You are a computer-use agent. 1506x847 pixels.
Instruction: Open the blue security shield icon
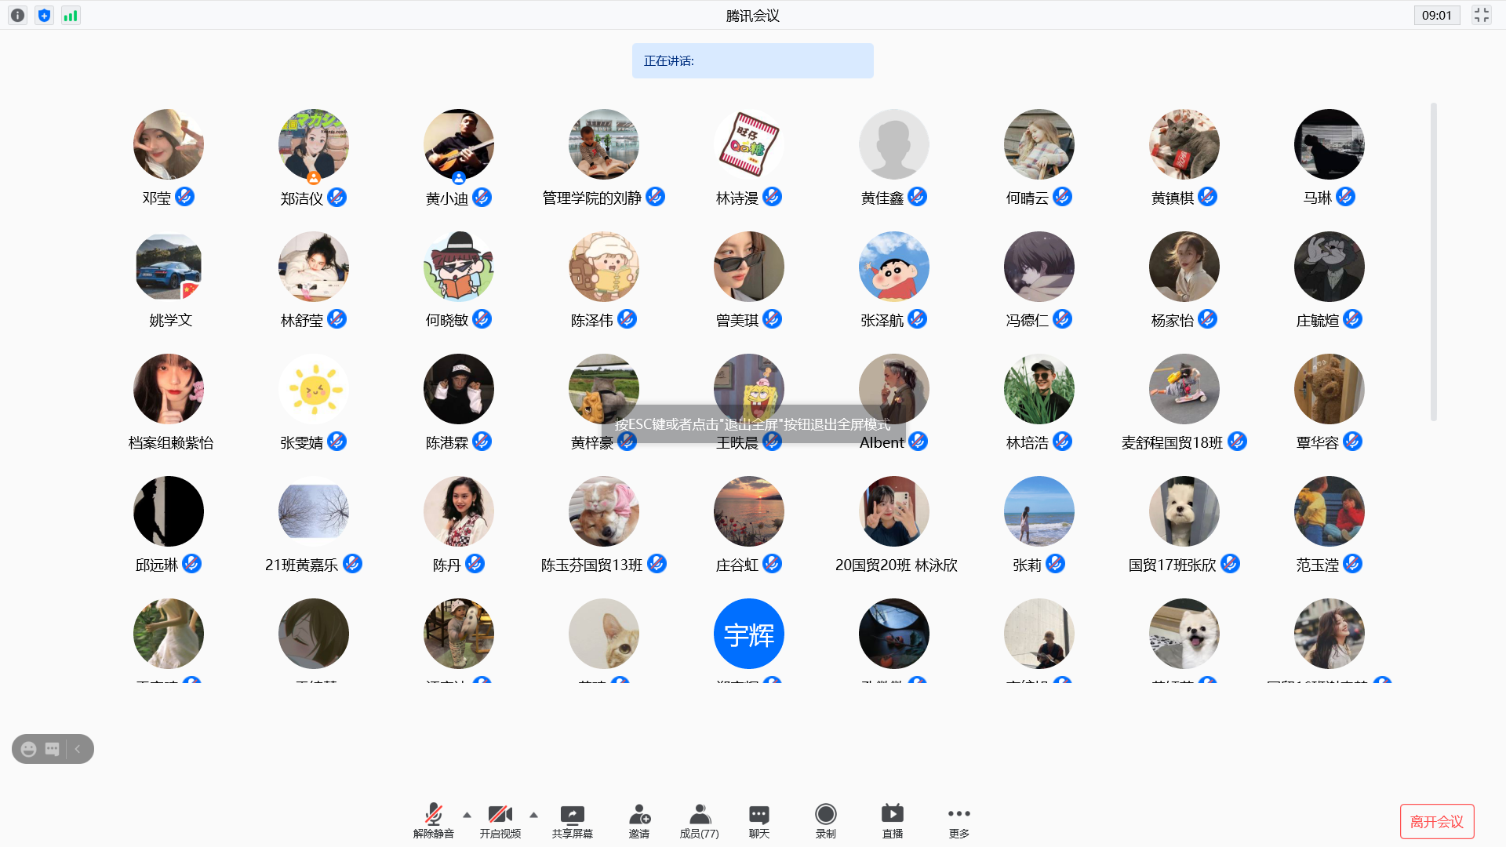click(x=45, y=16)
